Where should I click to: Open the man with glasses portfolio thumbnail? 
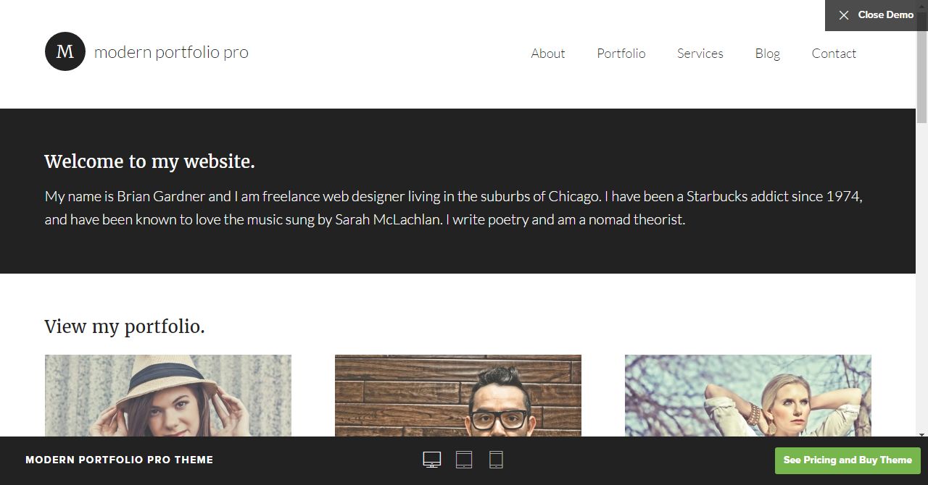[458, 395]
